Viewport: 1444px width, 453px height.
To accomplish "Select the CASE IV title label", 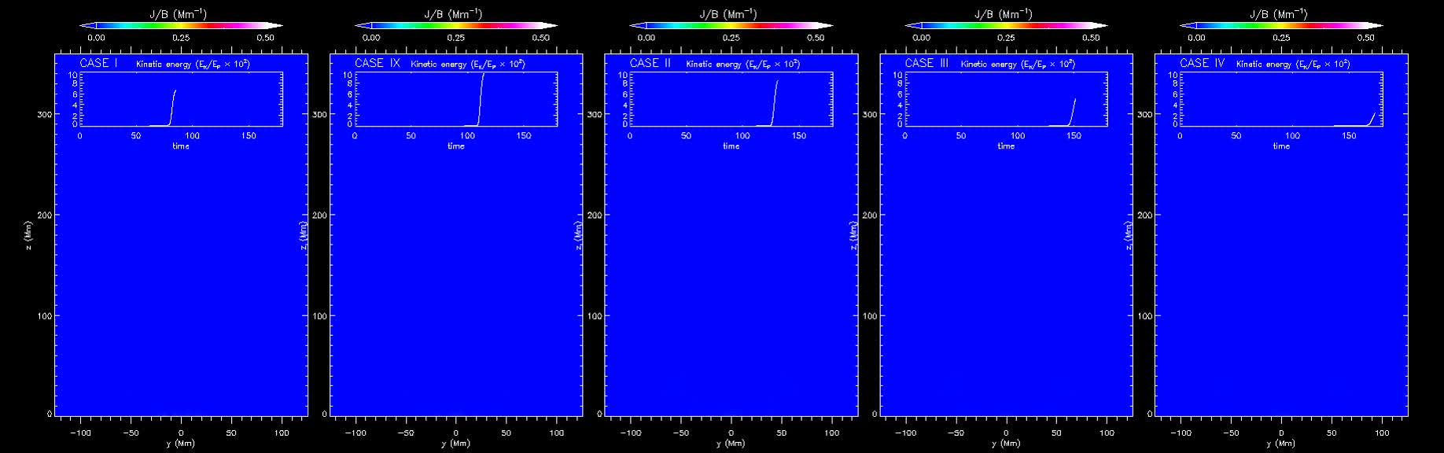I will [1201, 63].
